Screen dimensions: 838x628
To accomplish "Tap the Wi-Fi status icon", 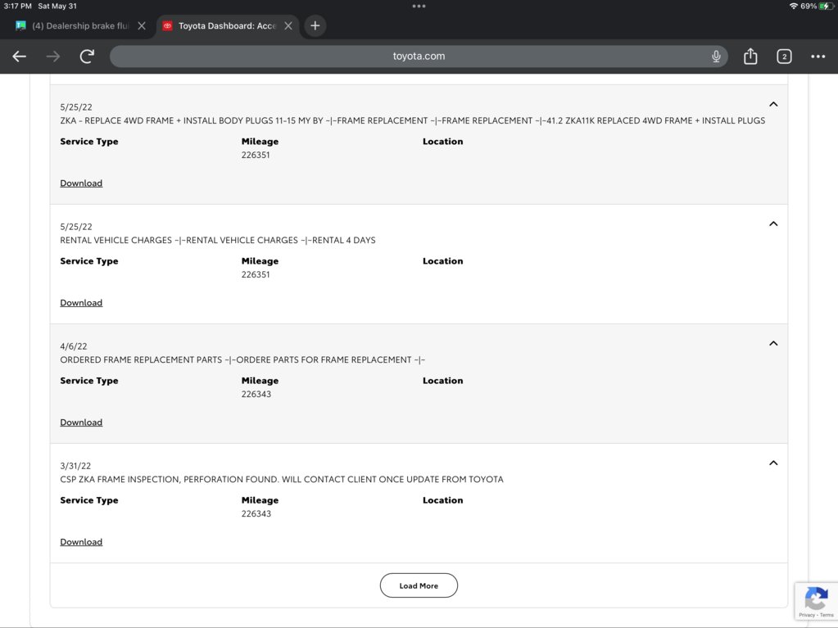I will [x=794, y=6].
